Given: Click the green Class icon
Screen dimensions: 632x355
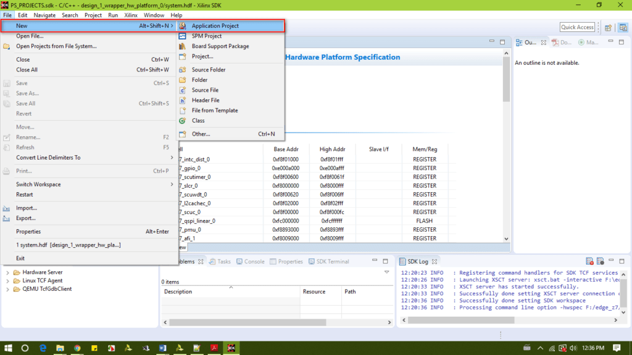Looking at the screenshot, I should click(182, 121).
